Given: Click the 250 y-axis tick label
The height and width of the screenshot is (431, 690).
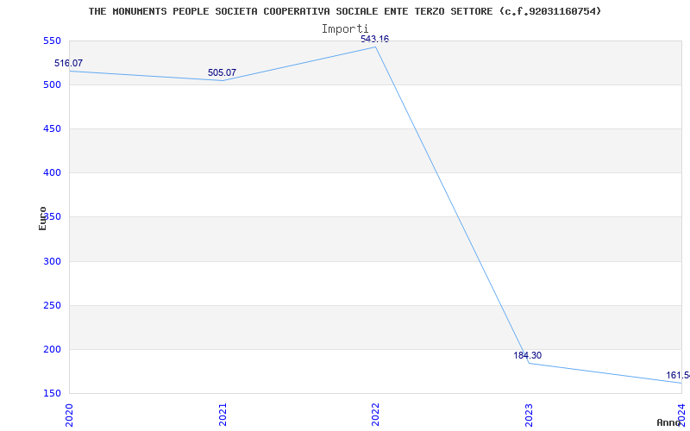Looking at the screenshot, I should point(52,306).
